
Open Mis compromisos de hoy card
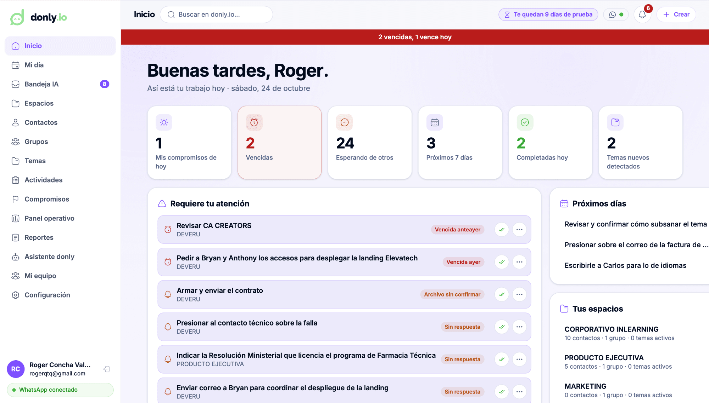tap(189, 143)
